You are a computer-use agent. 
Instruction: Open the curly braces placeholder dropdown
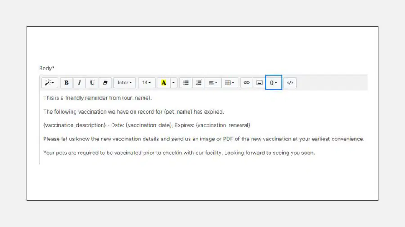[274, 83]
